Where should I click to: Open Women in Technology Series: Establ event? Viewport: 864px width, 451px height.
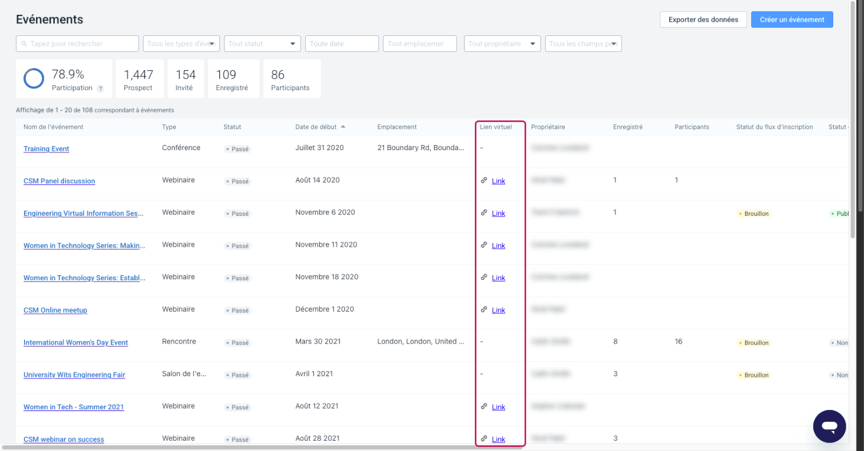[x=84, y=278]
